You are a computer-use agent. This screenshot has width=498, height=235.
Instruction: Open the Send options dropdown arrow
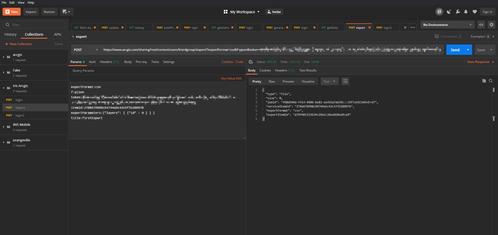click(x=468, y=50)
